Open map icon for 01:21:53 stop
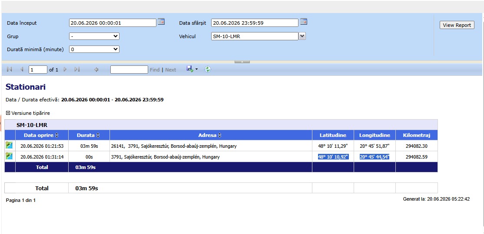 [9, 146]
